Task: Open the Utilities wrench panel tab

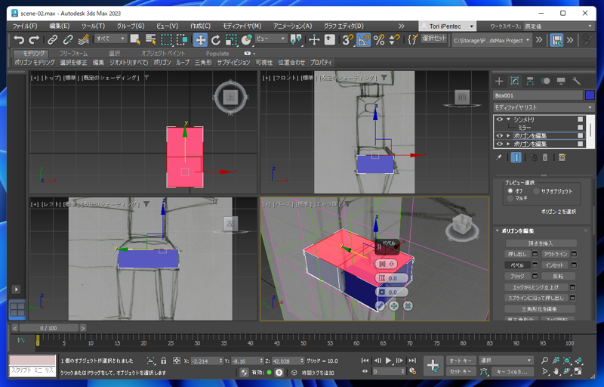Action: tap(576, 81)
